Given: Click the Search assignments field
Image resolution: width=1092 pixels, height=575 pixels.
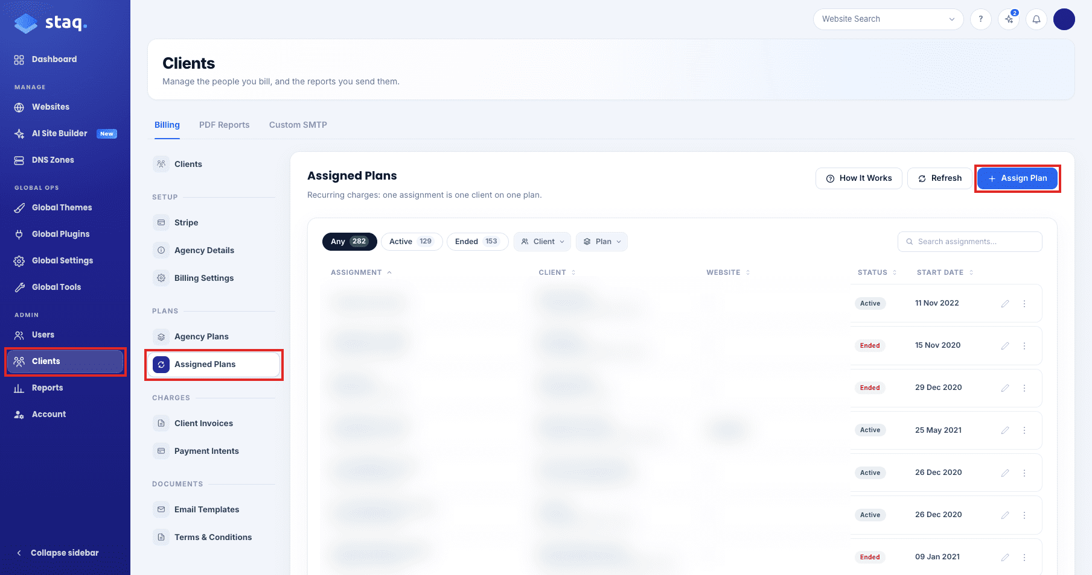Looking at the screenshot, I should [x=970, y=242].
